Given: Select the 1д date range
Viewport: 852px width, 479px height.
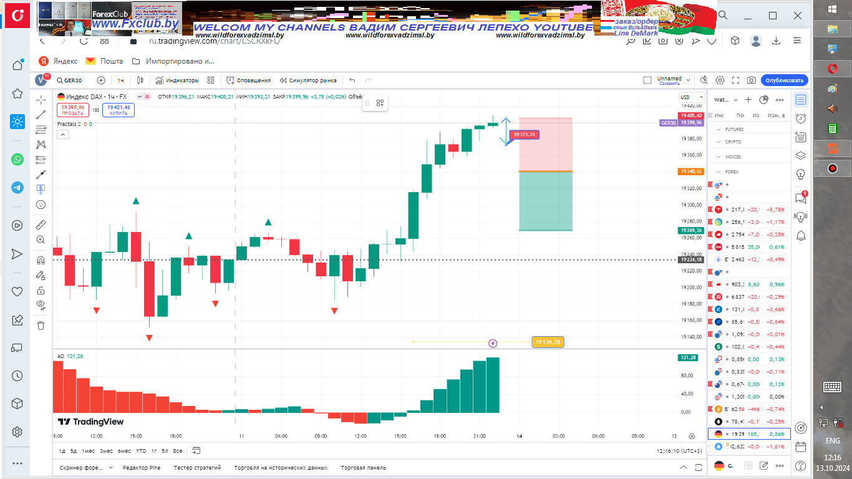Looking at the screenshot, I should pos(62,450).
